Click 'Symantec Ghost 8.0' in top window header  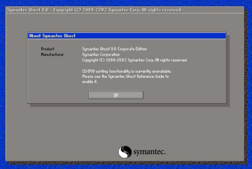click(x=28, y=10)
